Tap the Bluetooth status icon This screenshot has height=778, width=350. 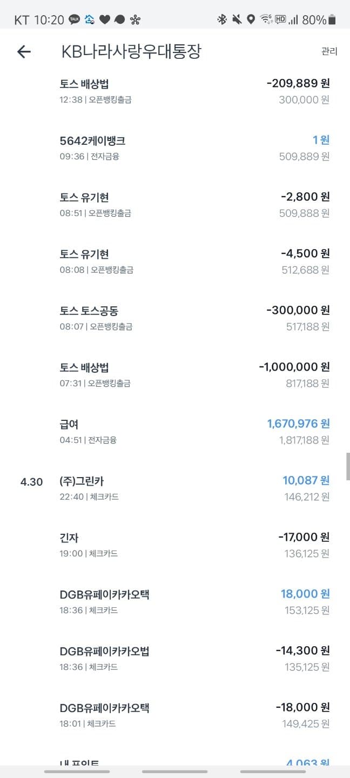221,20
